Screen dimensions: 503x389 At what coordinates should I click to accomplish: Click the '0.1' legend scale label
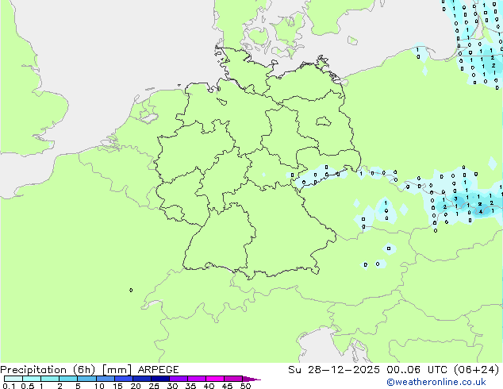pos(9,386)
